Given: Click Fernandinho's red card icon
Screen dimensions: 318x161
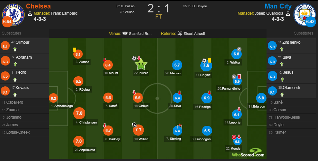Looking at the screenshot, I should 238,76.
